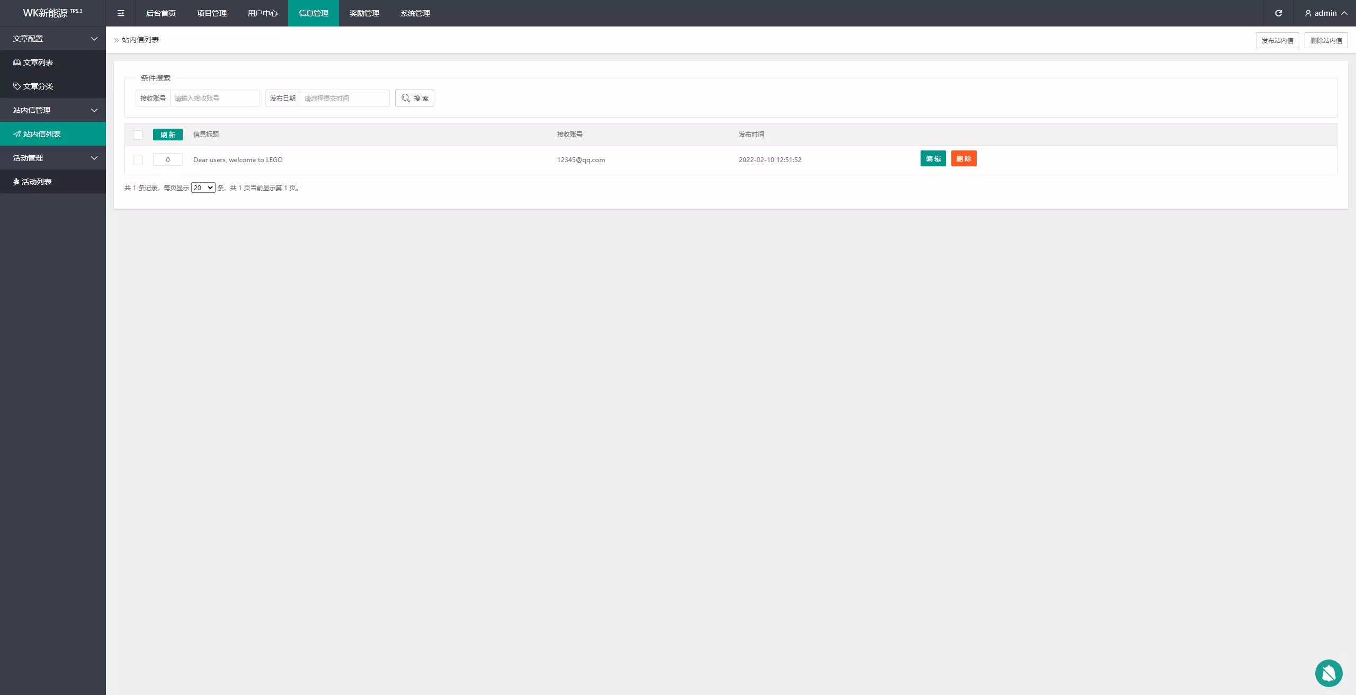This screenshot has height=695, width=1356.
Task: Switch to the 用户中心 top menu
Action: point(262,13)
